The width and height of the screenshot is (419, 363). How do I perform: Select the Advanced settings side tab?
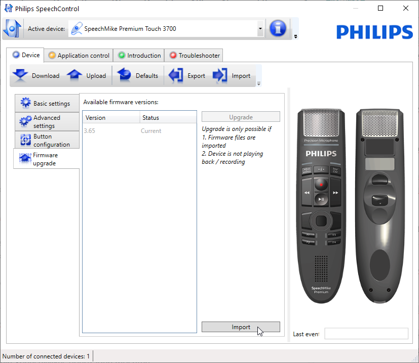(x=47, y=122)
